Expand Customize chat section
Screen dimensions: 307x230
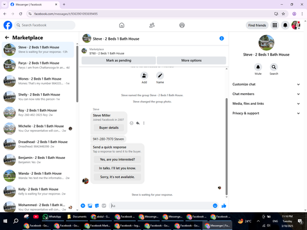pos(266,84)
